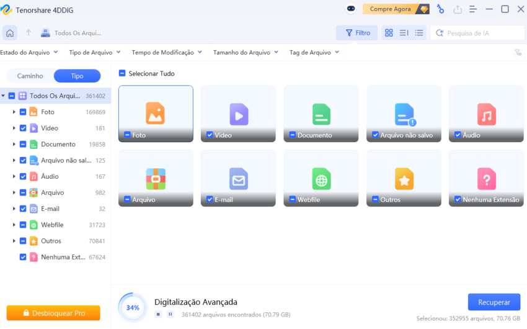Screen dimensions: 527x329
Task: Click the reset filter icon at far right
Action: [x=518, y=53]
